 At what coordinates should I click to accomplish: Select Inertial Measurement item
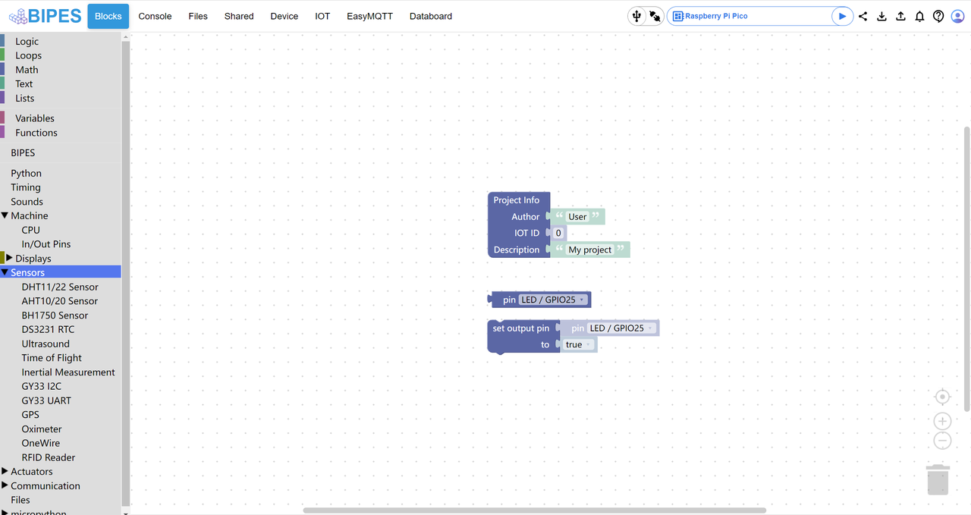coord(61,372)
